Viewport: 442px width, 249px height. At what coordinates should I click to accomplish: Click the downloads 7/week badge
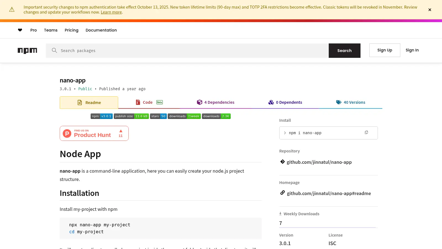coord(184,116)
